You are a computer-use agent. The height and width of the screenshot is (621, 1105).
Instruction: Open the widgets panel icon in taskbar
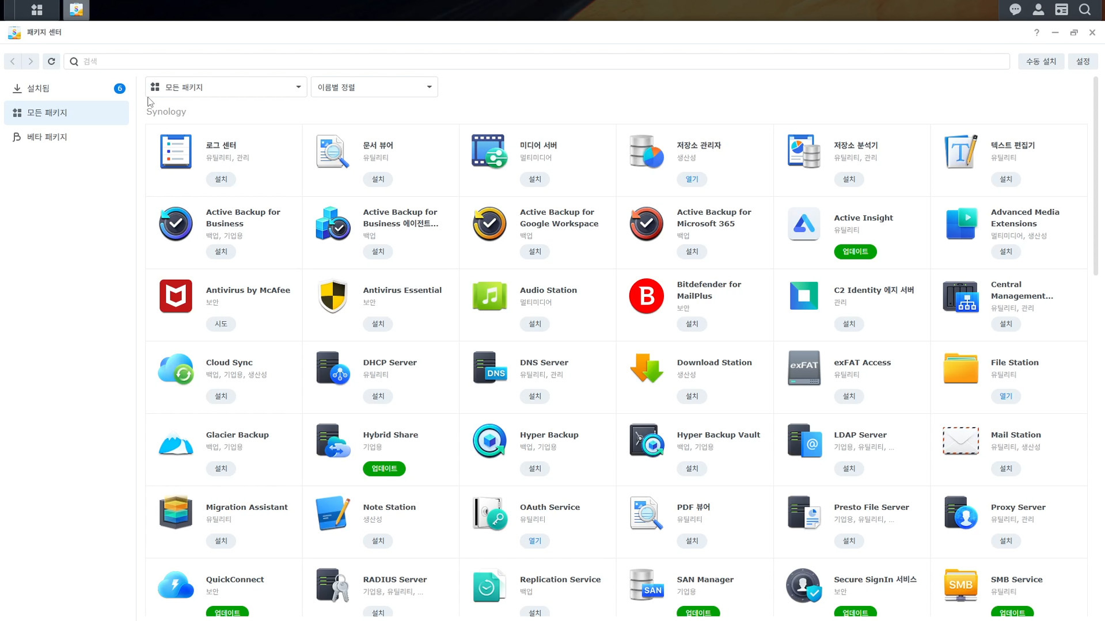point(1061,10)
